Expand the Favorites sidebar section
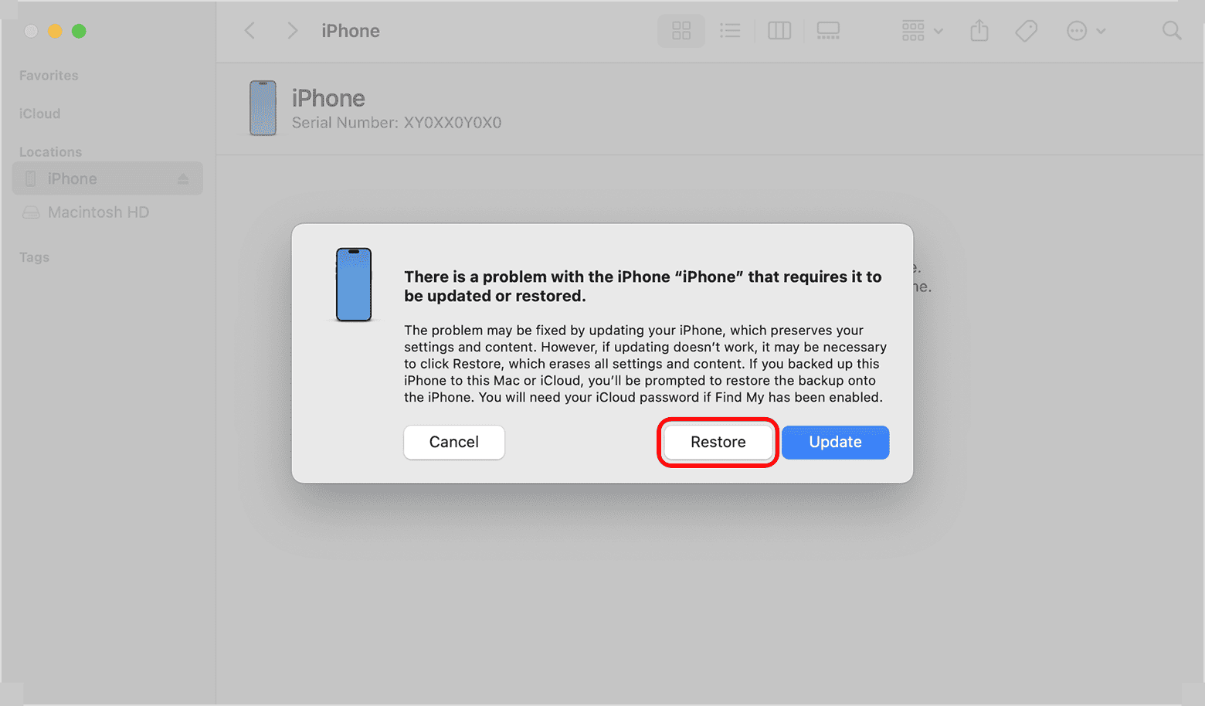The image size is (1205, 706). (x=49, y=76)
